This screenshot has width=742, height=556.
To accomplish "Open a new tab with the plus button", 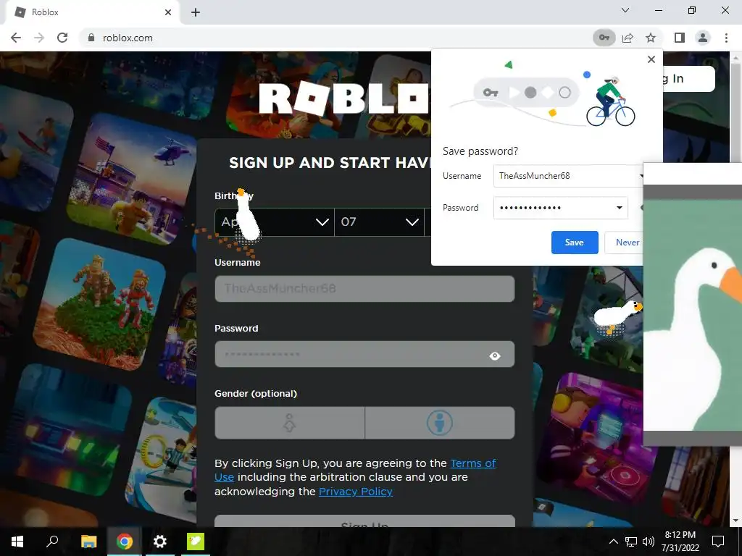I will (196, 12).
